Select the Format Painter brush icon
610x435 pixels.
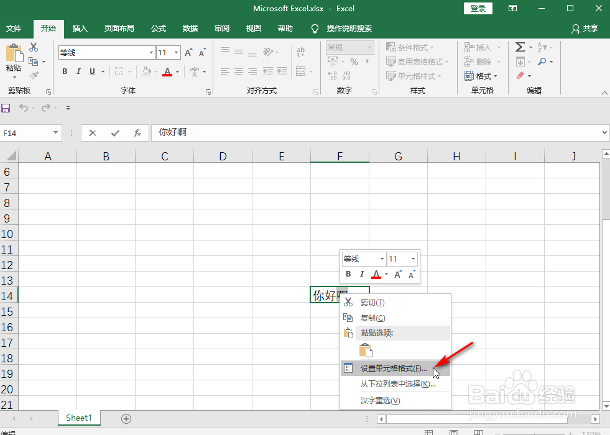point(34,75)
